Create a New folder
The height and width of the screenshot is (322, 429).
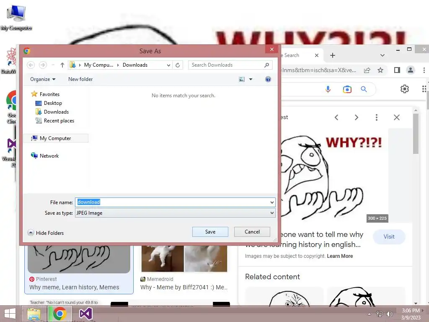tap(80, 79)
